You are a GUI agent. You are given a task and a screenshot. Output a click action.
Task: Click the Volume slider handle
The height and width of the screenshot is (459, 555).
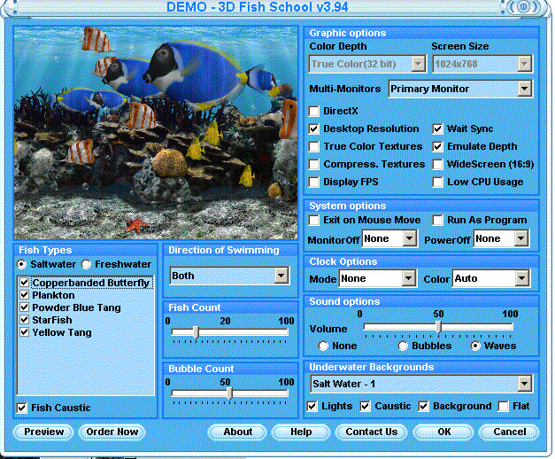click(438, 327)
